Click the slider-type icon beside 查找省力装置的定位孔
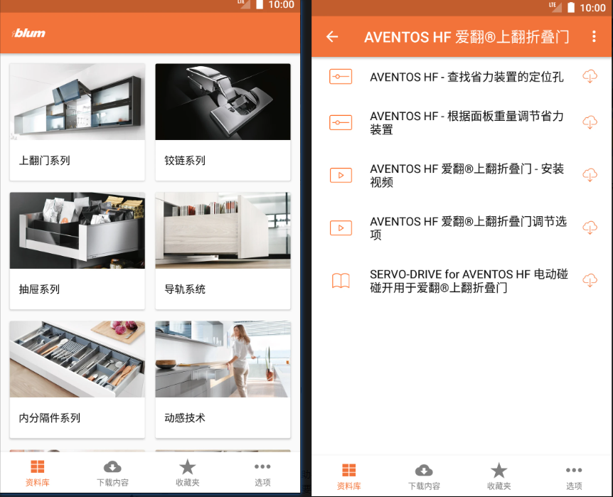 click(x=341, y=77)
